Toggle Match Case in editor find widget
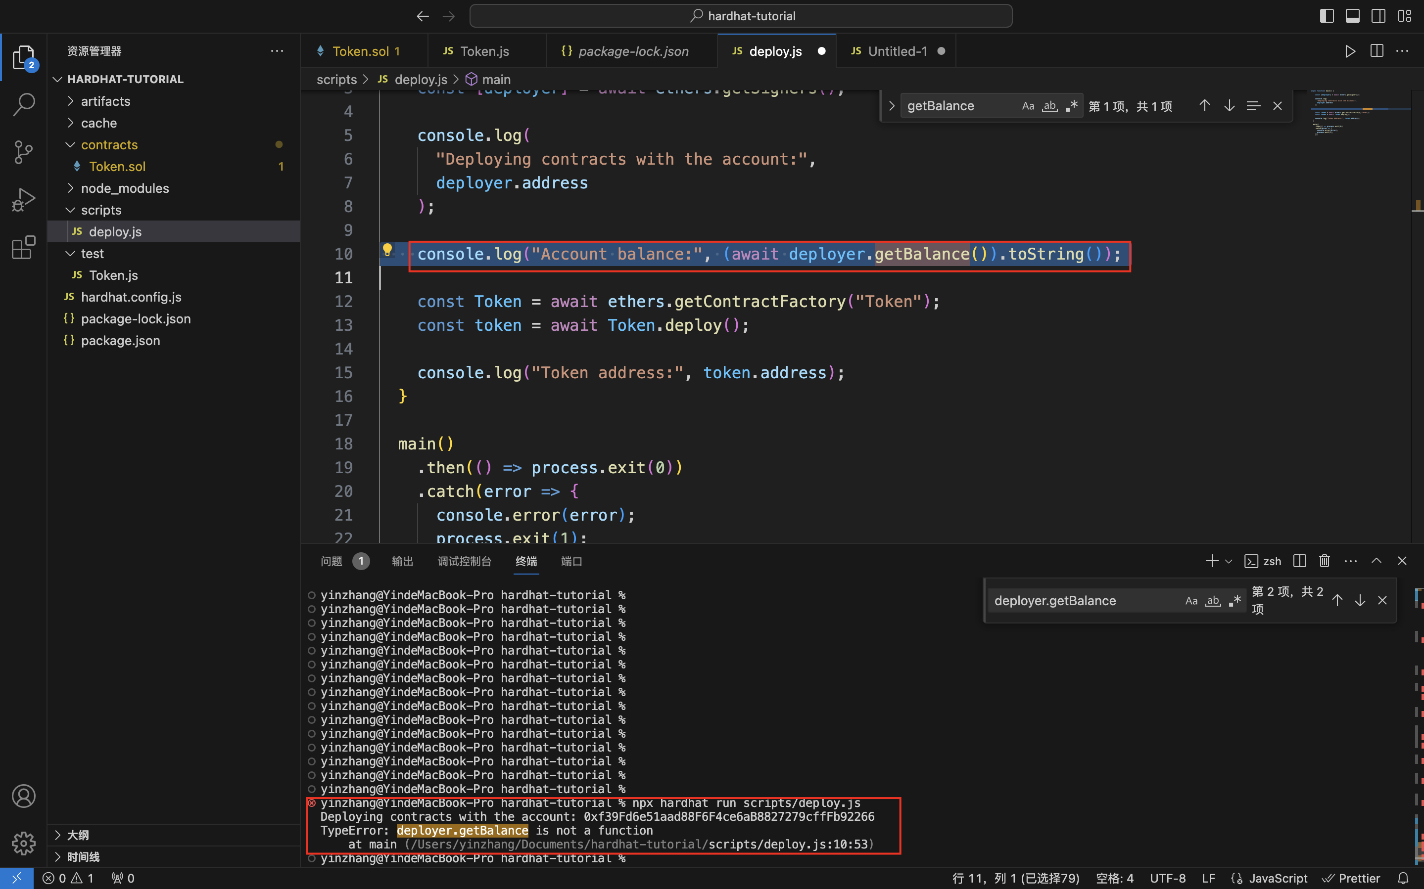This screenshot has width=1424, height=889. (x=1028, y=106)
